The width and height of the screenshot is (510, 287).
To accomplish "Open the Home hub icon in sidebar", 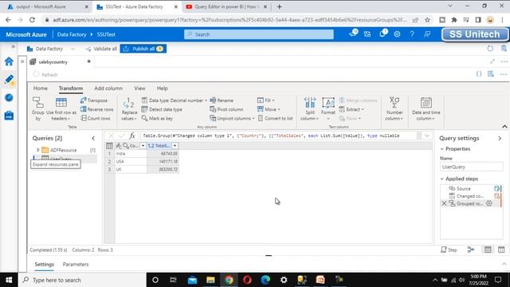I will [9, 61].
